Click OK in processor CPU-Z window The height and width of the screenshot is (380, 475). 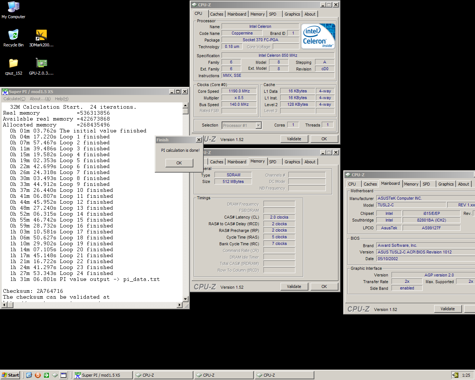pos(324,139)
